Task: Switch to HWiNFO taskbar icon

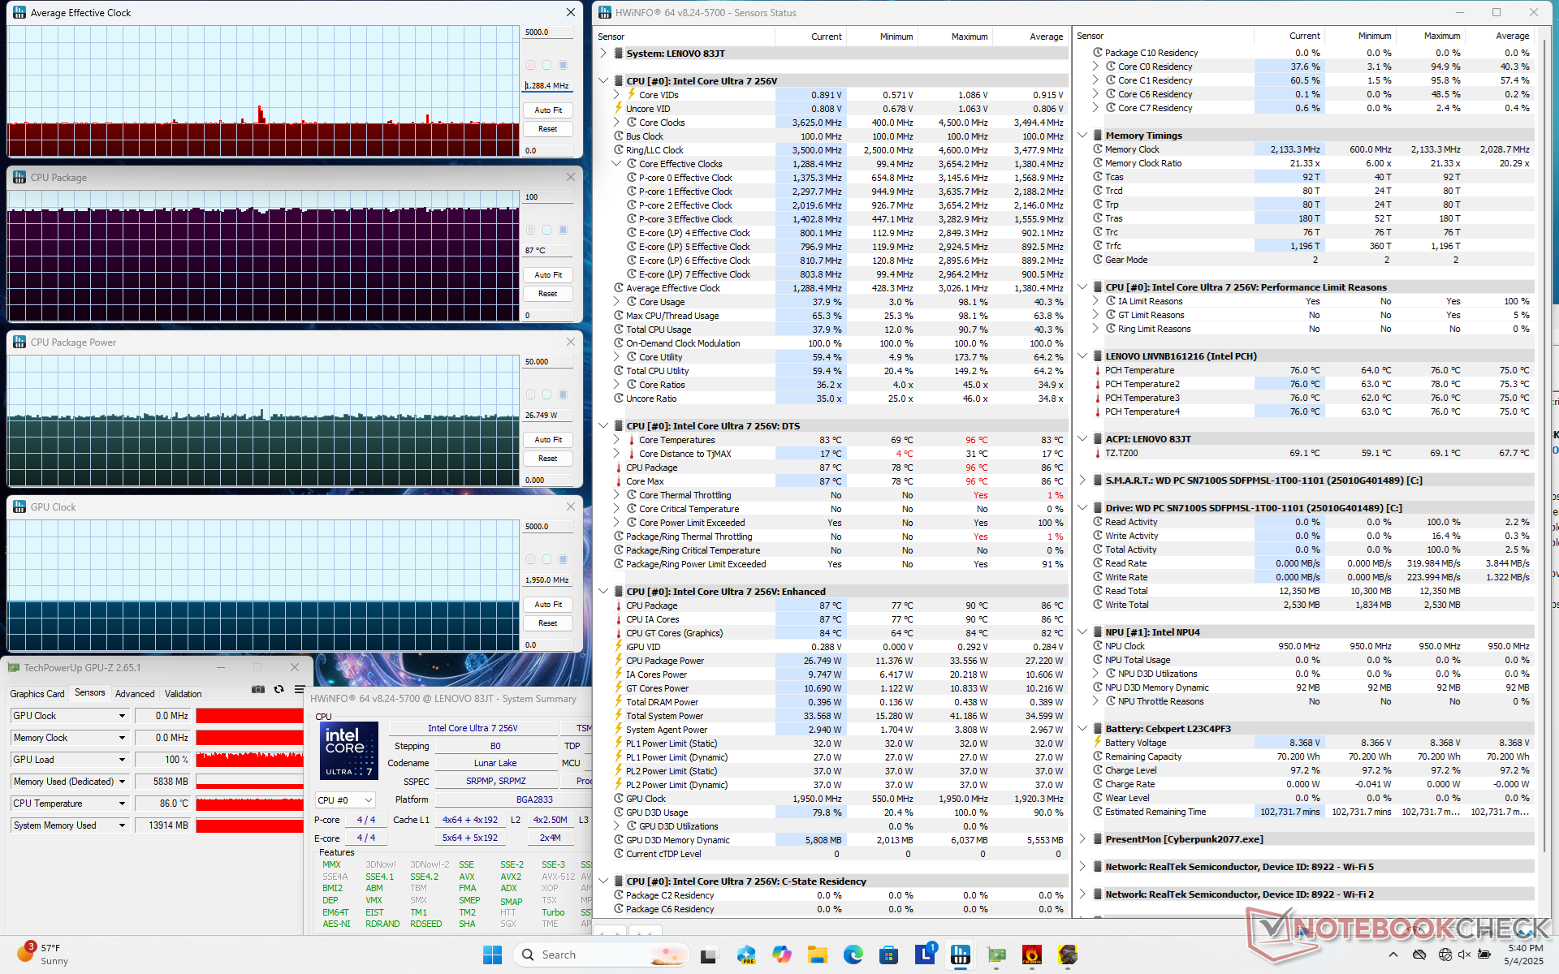Action: [961, 955]
